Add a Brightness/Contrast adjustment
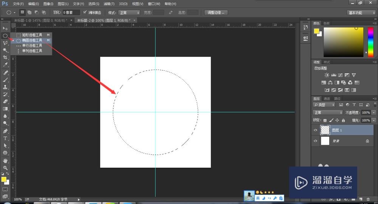Viewport: 378px width, 204px height. point(326,75)
